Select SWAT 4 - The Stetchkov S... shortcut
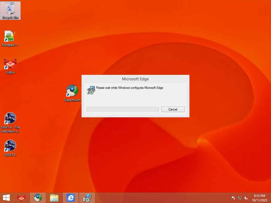Image resolution: width=271 pixels, height=203 pixels. (10, 123)
